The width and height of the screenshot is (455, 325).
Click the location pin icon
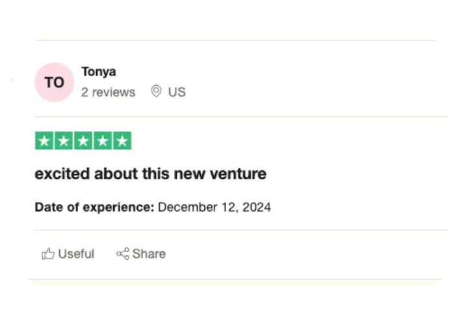(x=156, y=92)
